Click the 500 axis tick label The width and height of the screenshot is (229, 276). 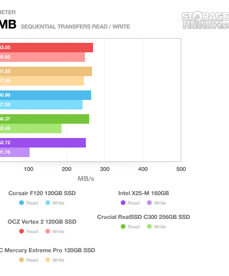coord(181,169)
